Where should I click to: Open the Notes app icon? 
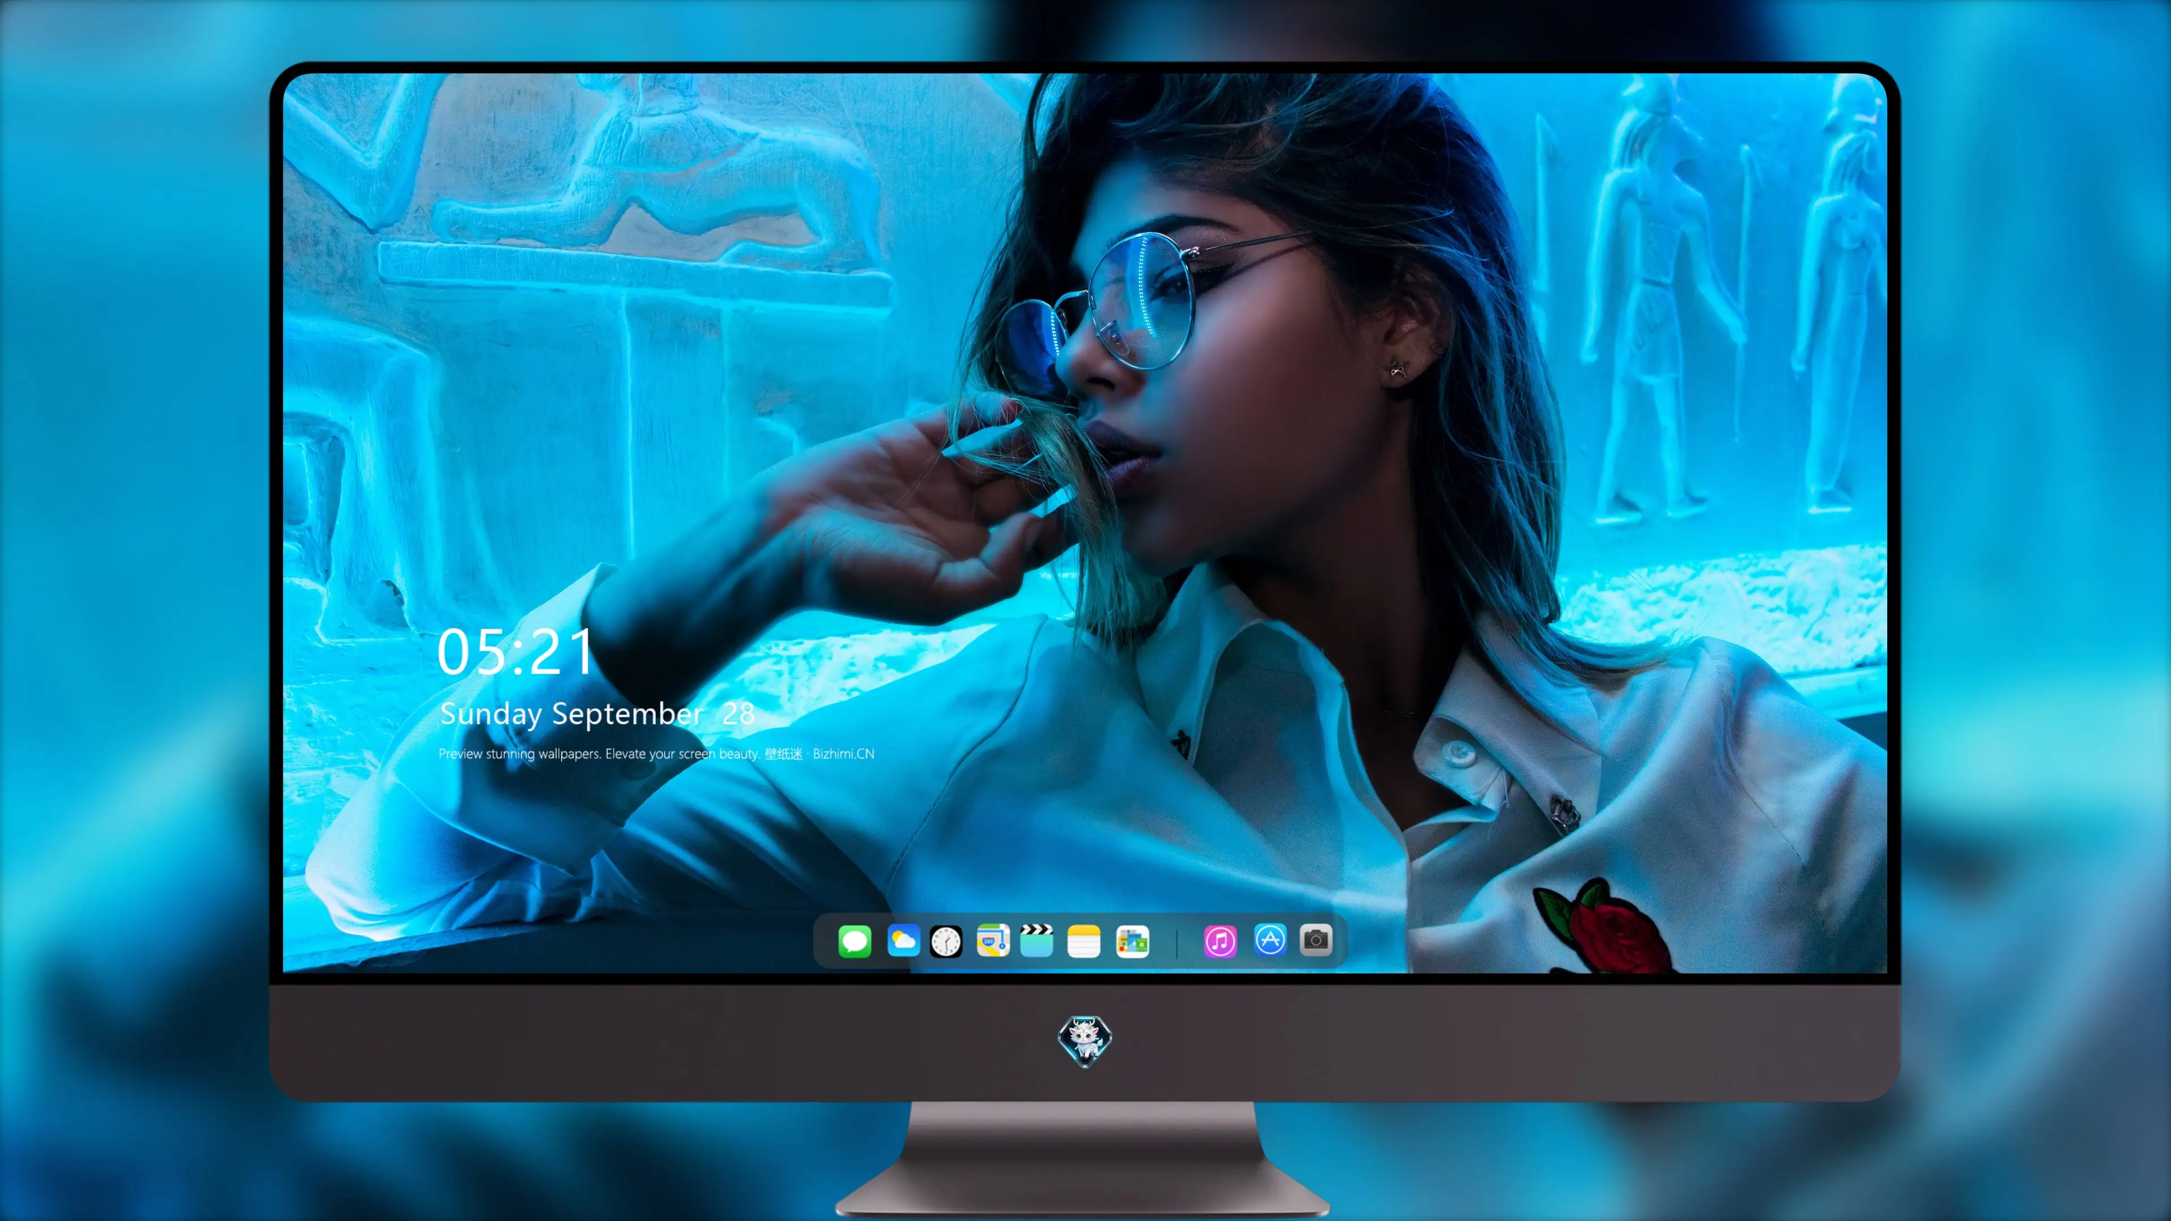tap(1084, 941)
